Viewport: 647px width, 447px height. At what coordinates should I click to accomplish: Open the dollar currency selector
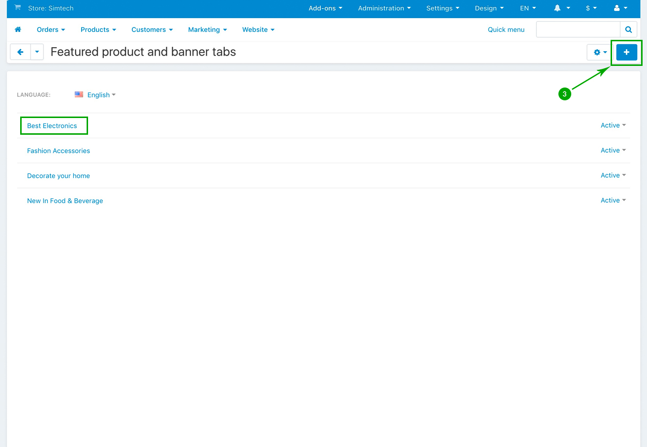[x=591, y=8]
